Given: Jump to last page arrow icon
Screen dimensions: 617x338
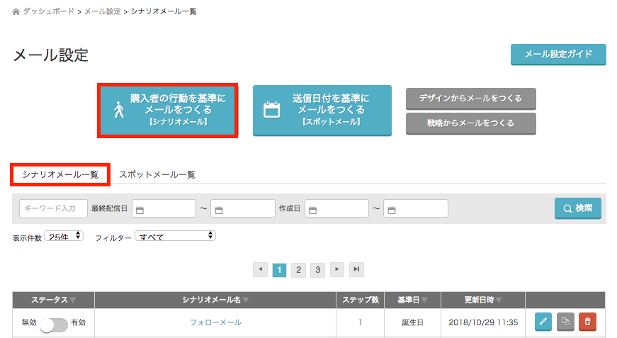Looking at the screenshot, I should [x=356, y=270].
